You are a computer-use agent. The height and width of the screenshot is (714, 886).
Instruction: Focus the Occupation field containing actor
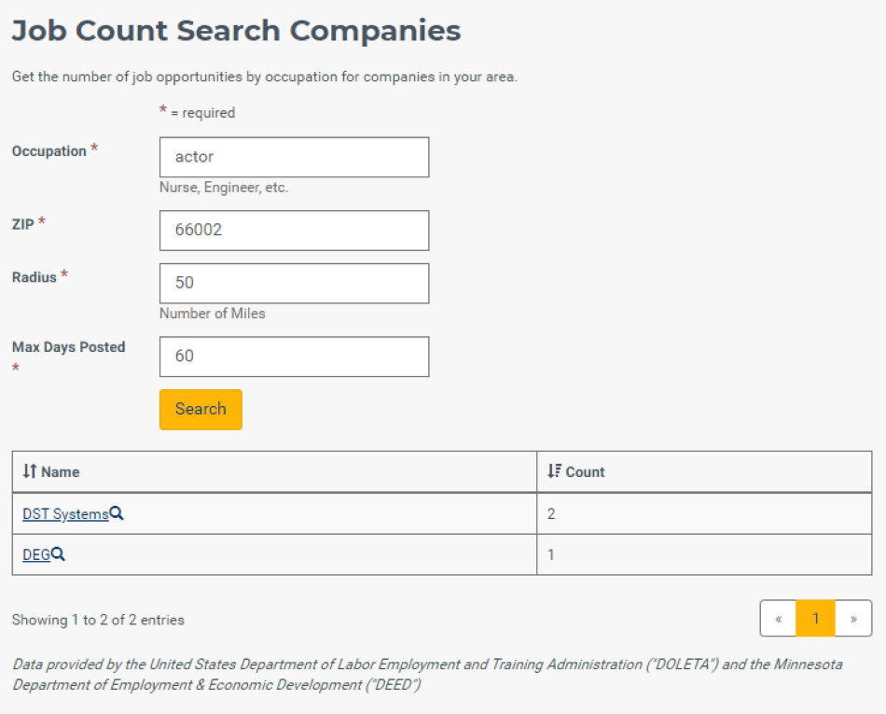[295, 157]
